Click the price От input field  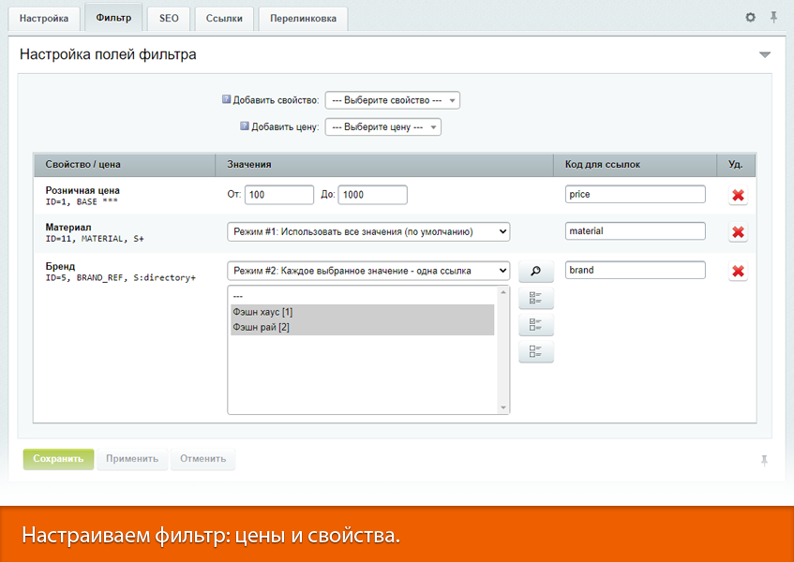point(278,195)
